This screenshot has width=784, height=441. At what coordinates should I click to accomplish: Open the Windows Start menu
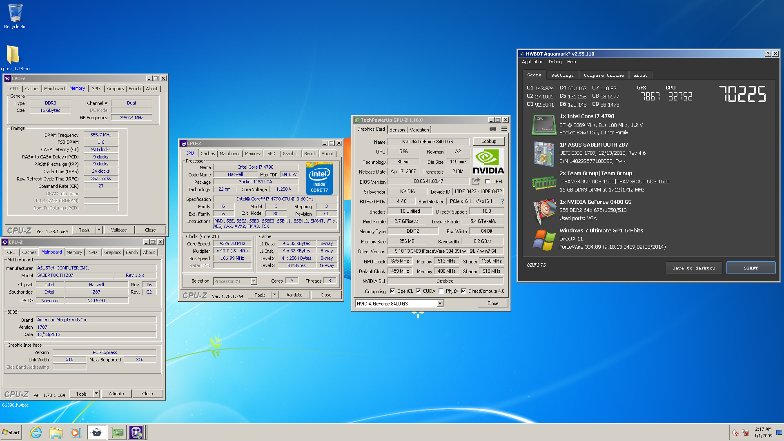[x=11, y=432]
